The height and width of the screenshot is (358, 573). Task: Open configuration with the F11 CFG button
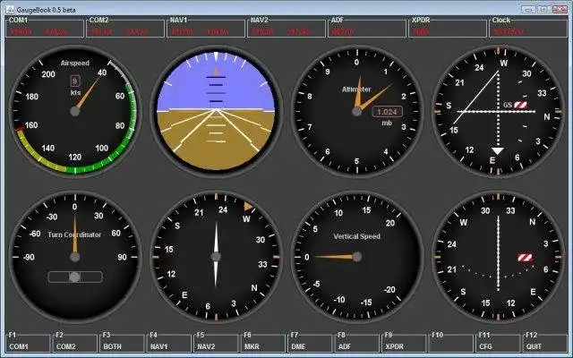498,342
